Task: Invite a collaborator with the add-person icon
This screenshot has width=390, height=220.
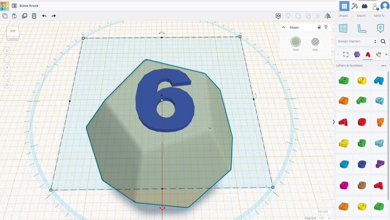Action: pyautogui.click(x=375, y=6)
